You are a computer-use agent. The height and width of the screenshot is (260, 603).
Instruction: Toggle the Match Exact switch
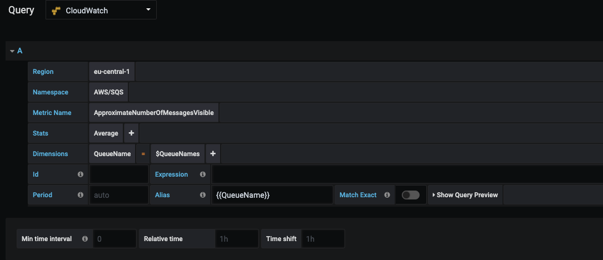point(411,195)
